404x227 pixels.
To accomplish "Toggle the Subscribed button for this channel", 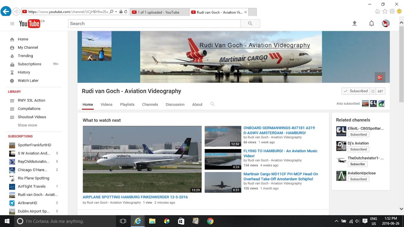I will coord(356,91).
